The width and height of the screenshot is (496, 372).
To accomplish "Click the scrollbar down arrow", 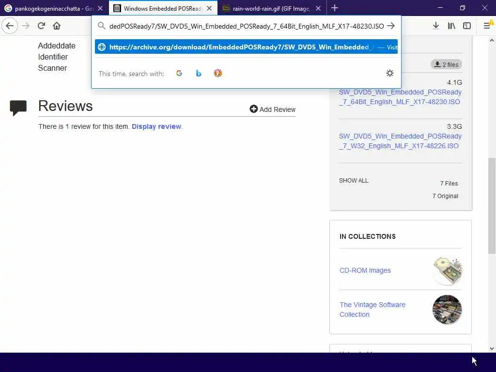I will pyautogui.click(x=492, y=349).
